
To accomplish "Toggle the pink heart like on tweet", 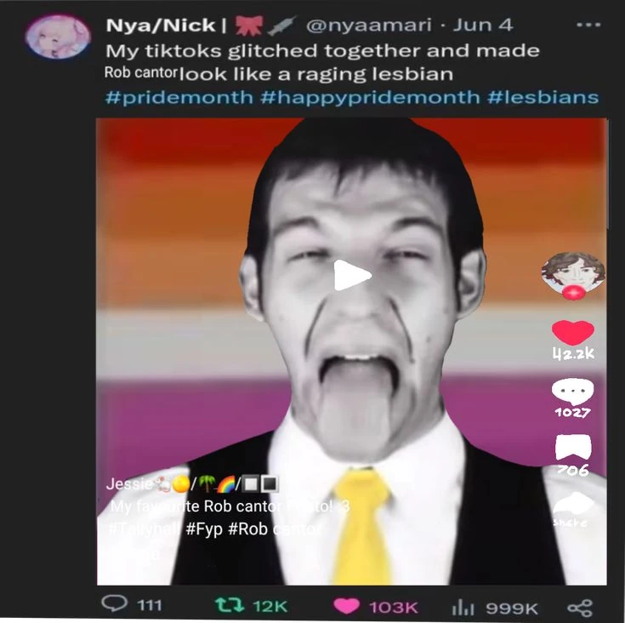I will [x=346, y=606].
